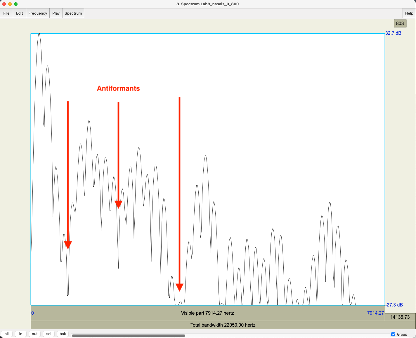Click the 14135.73 remaining range segment
The width and height of the screenshot is (416, 338).
(400, 317)
